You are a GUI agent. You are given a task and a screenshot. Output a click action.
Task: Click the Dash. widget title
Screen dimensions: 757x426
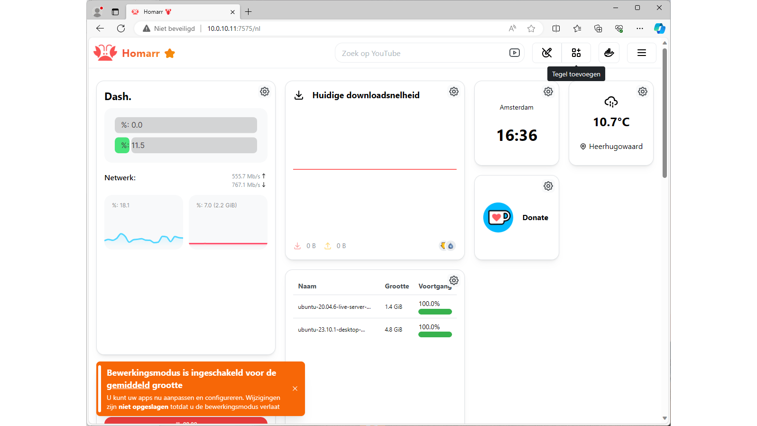tap(118, 96)
